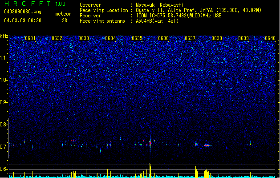Image resolution: width=280 pixels, height=178 pixels.
Task: Click the 0636 time marker
Action: pos(163,38)
